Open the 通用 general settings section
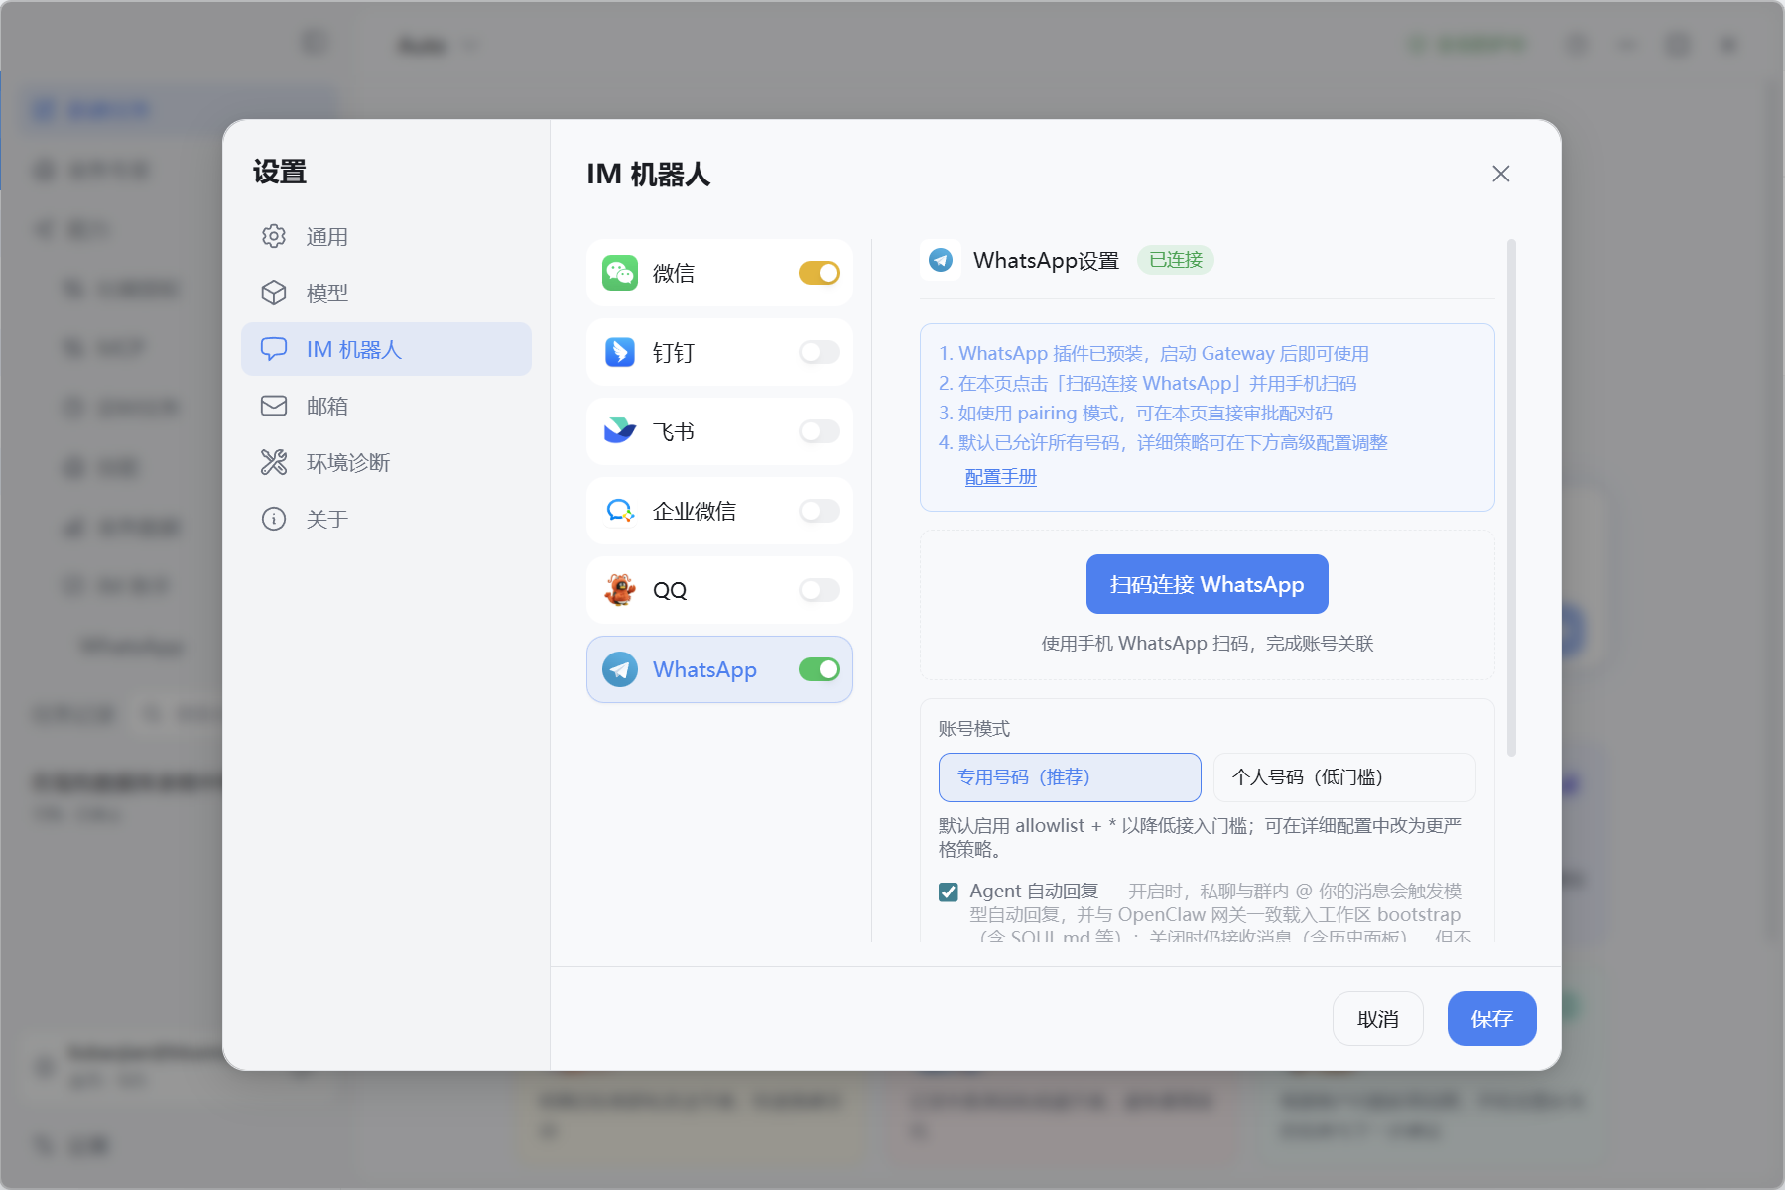The height and width of the screenshot is (1190, 1785). 386,236
